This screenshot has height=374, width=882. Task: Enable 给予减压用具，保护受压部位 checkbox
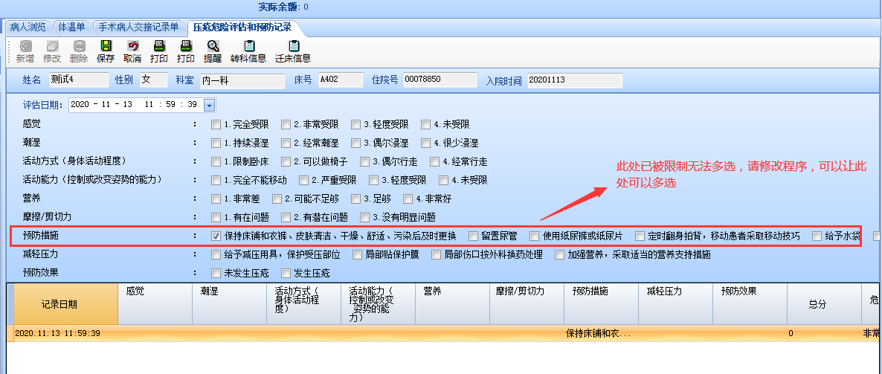coord(216,255)
